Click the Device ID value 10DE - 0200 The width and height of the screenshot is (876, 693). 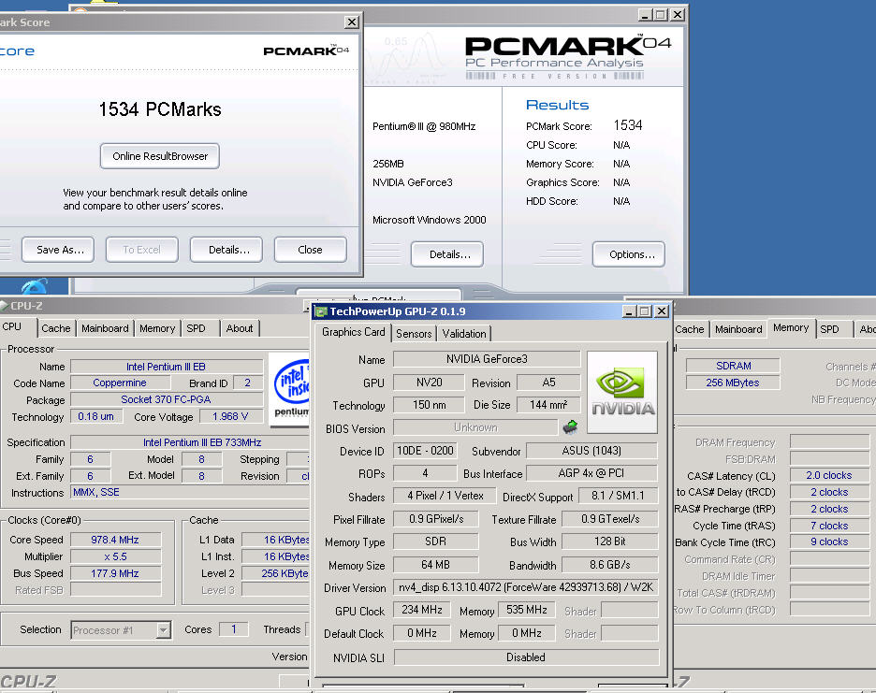point(425,451)
